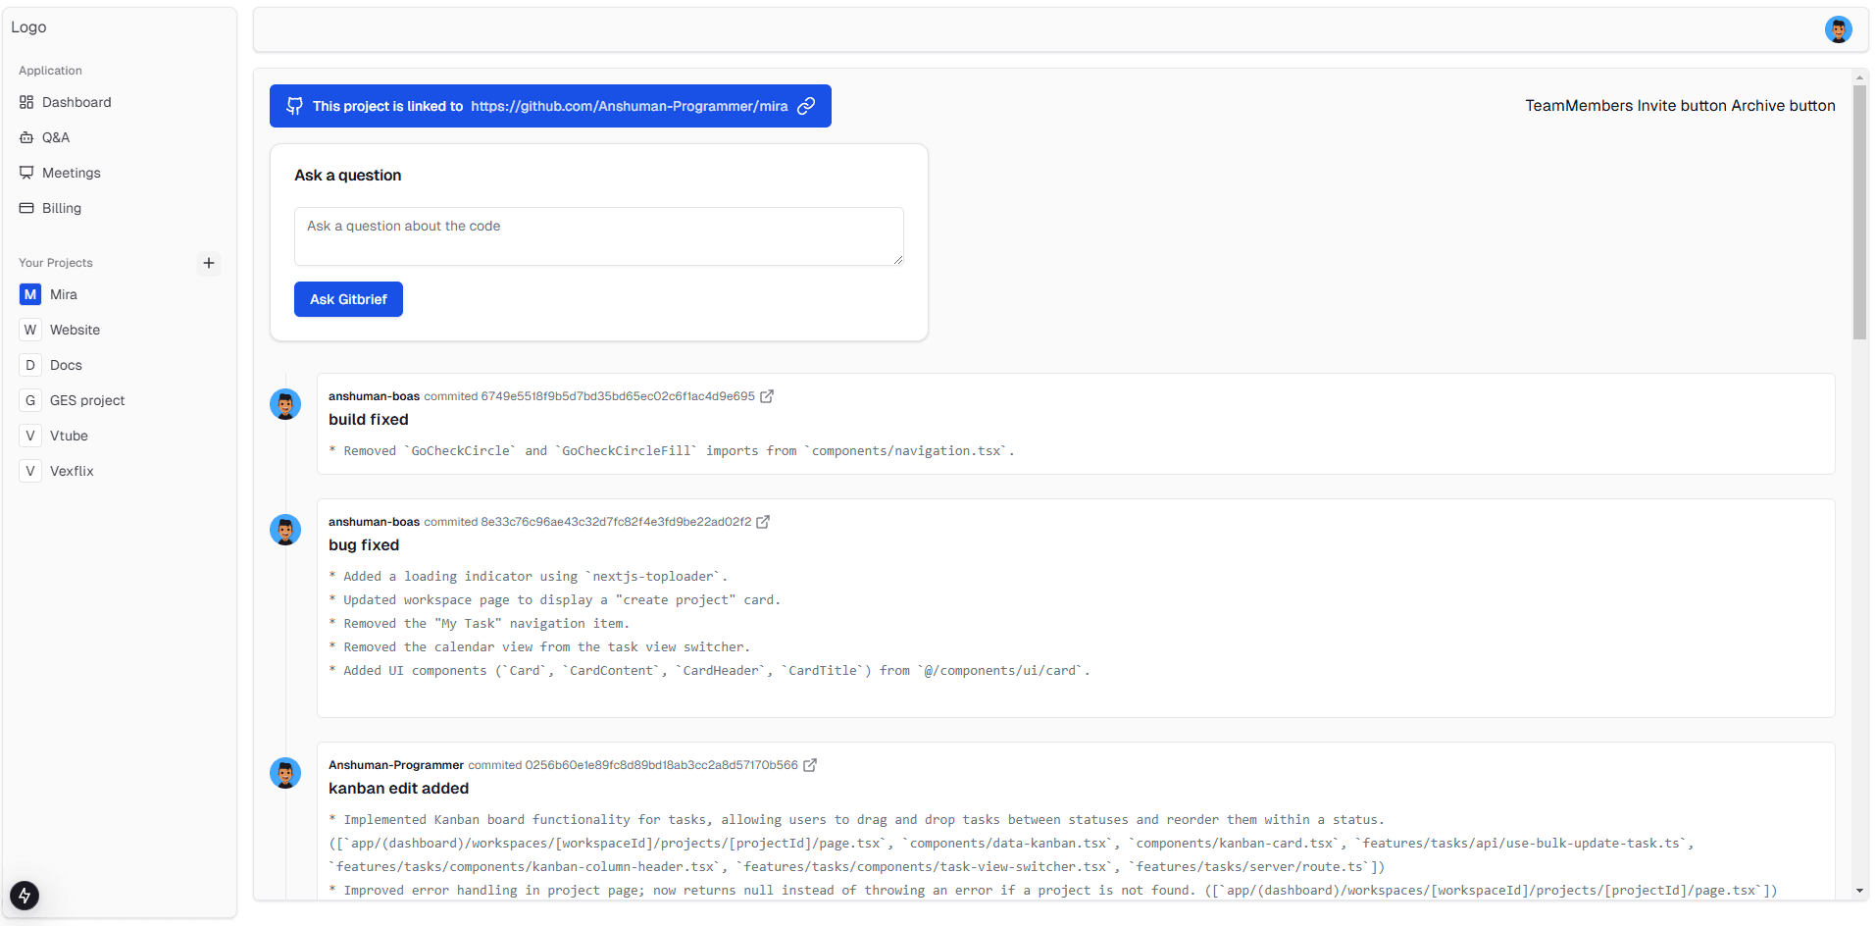The height and width of the screenshot is (926, 1876).
Task: Click the scrollbar down arrow
Action: pyautogui.click(x=1859, y=891)
